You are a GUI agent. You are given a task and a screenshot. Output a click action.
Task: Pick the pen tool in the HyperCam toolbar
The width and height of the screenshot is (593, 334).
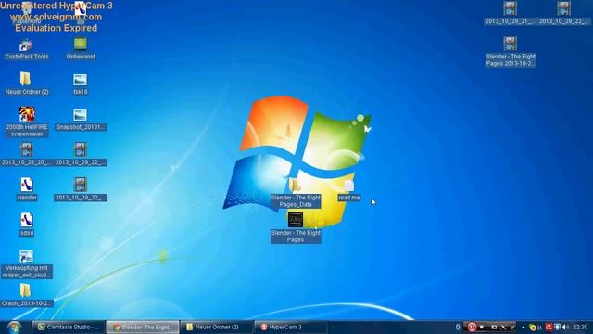click(503, 327)
